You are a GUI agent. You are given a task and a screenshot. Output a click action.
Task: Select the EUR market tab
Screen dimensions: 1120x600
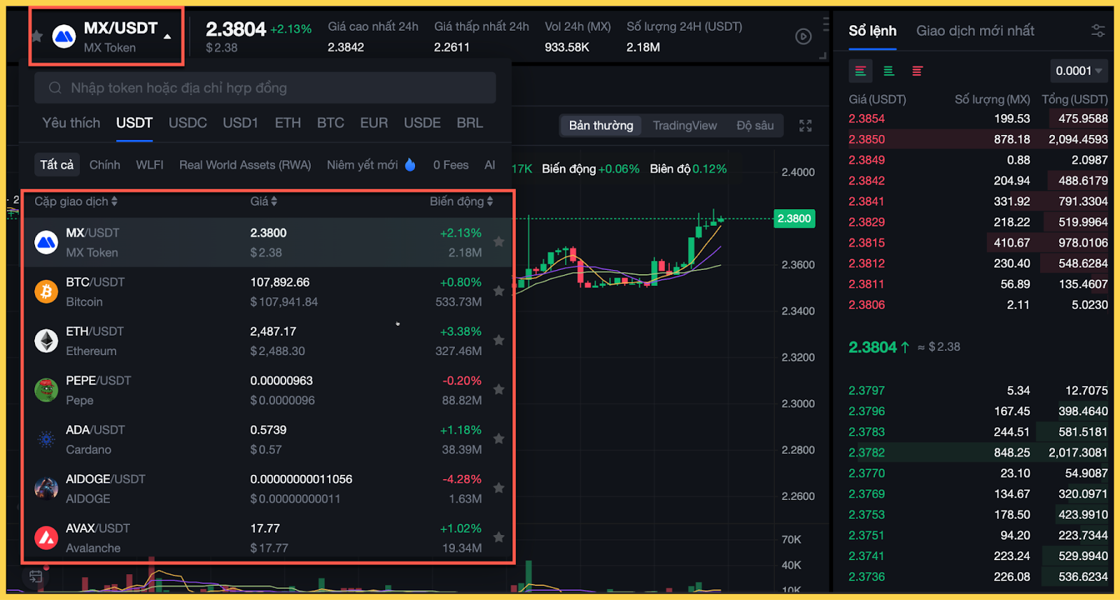coord(374,123)
